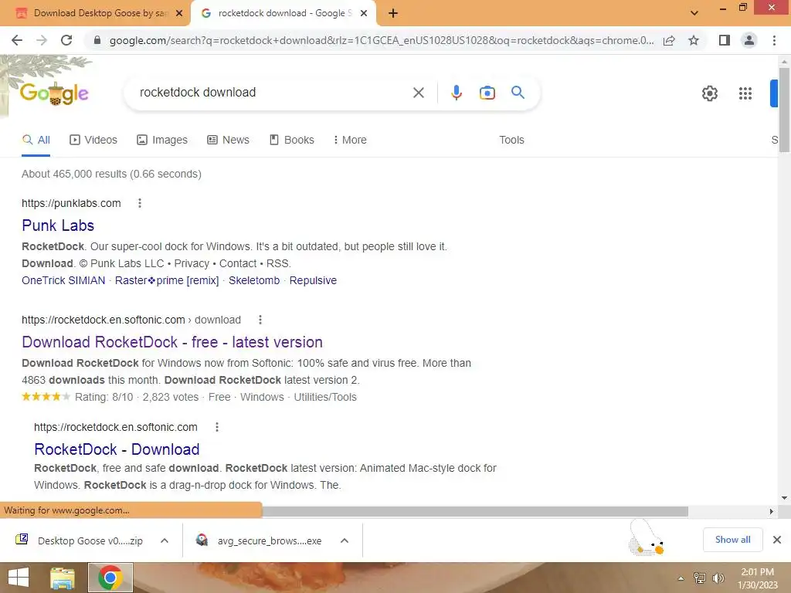791x593 pixels.
Task: Switch to the Desktop Goose tab
Action: 96,13
